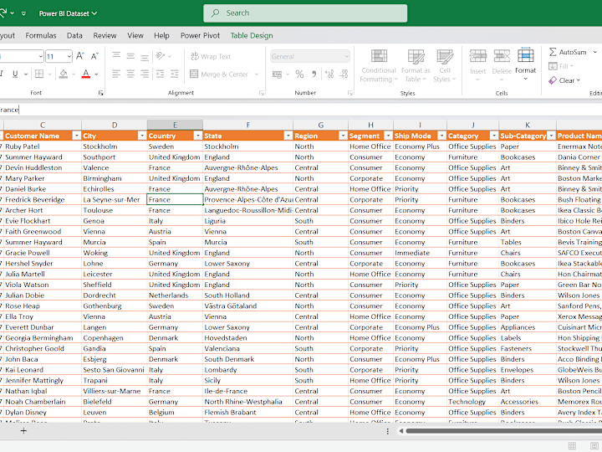The height and width of the screenshot is (452, 602).
Task: Open the Data tab
Action: tap(74, 35)
